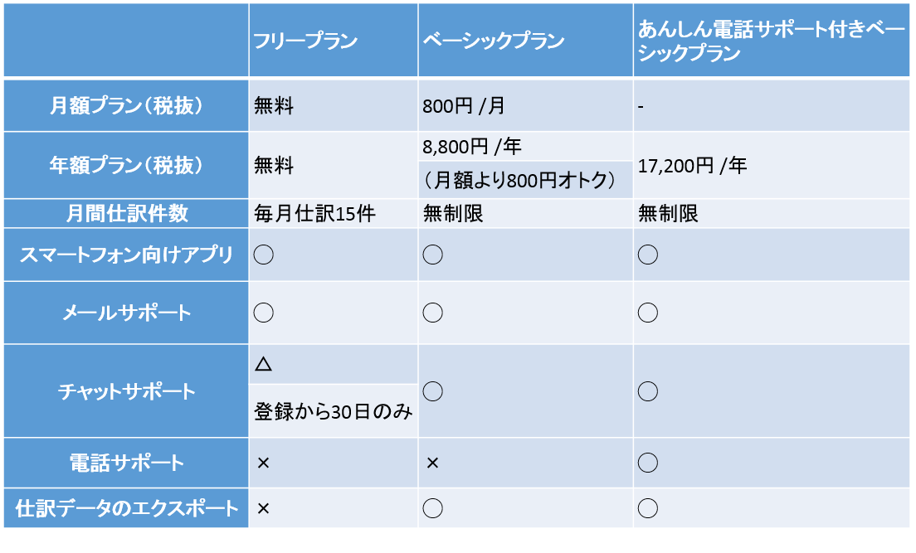Click the 月額プラン（税抜） row label
The height and width of the screenshot is (553, 916).
126,106
